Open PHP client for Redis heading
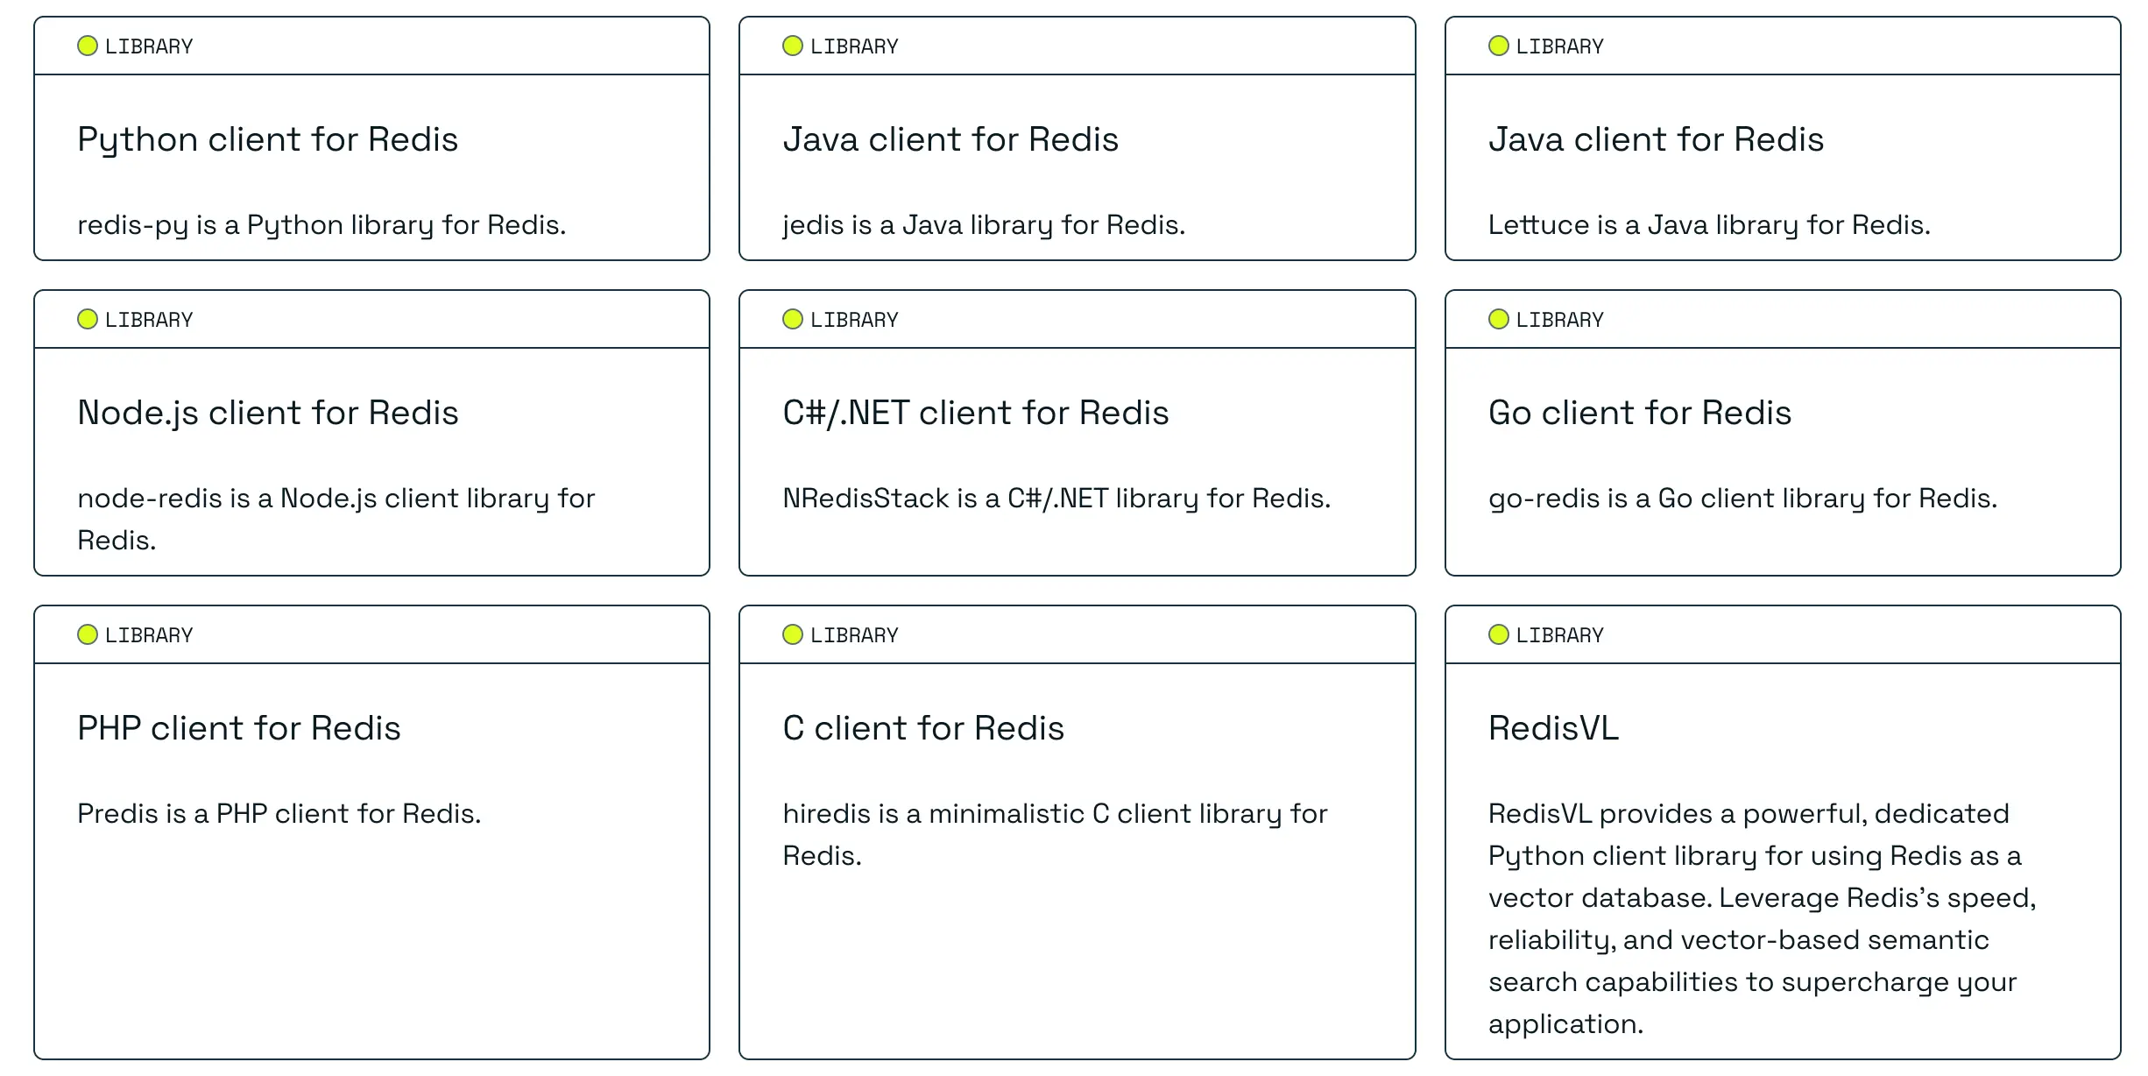The image size is (2148, 1076). [238, 729]
